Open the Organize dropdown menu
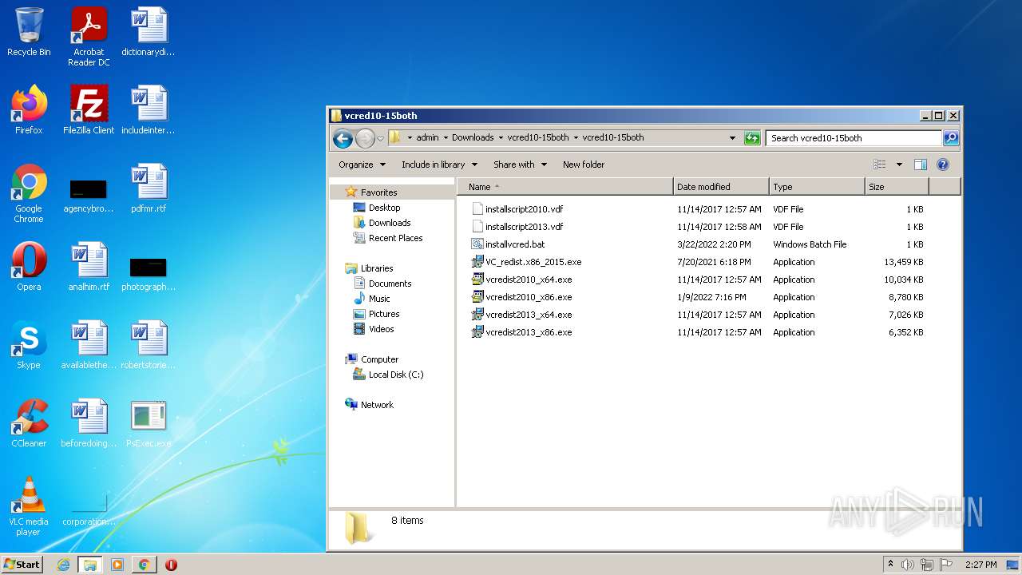This screenshot has width=1022, height=575. [362, 165]
